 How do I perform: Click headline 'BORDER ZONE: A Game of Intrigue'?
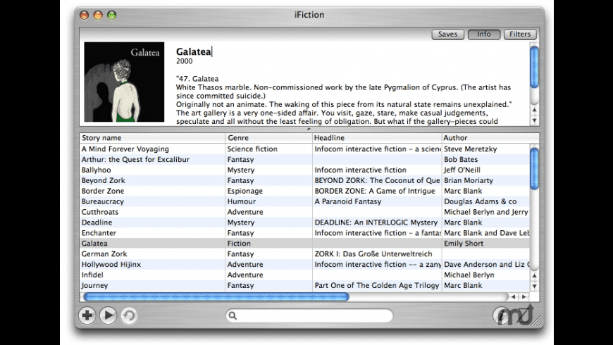pos(375,191)
